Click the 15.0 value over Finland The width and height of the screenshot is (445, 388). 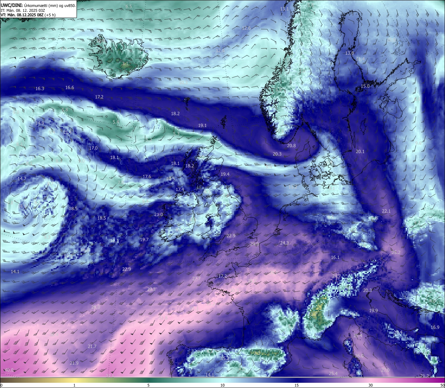pyautogui.click(x=365, y=86)
